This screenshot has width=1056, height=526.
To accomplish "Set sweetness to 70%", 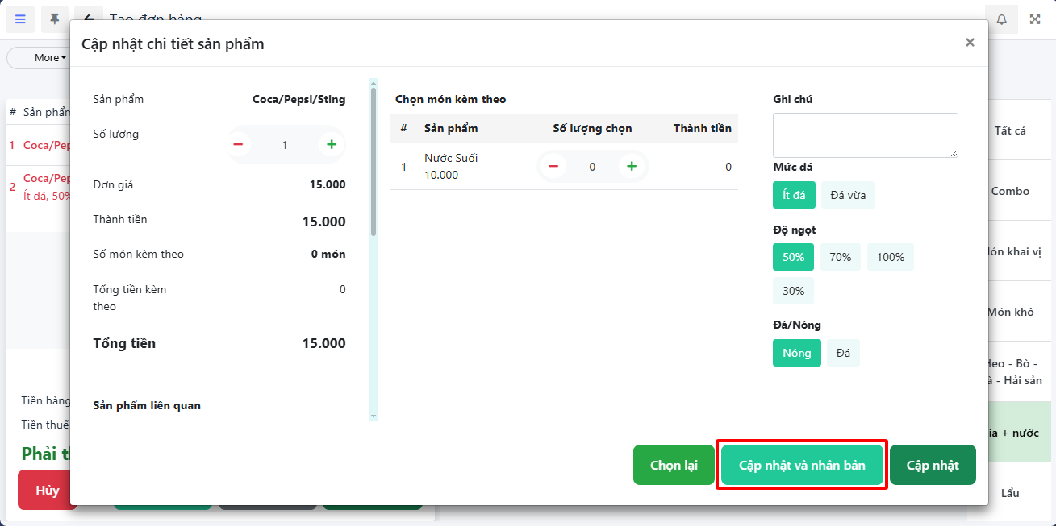I will pos(841,257).
